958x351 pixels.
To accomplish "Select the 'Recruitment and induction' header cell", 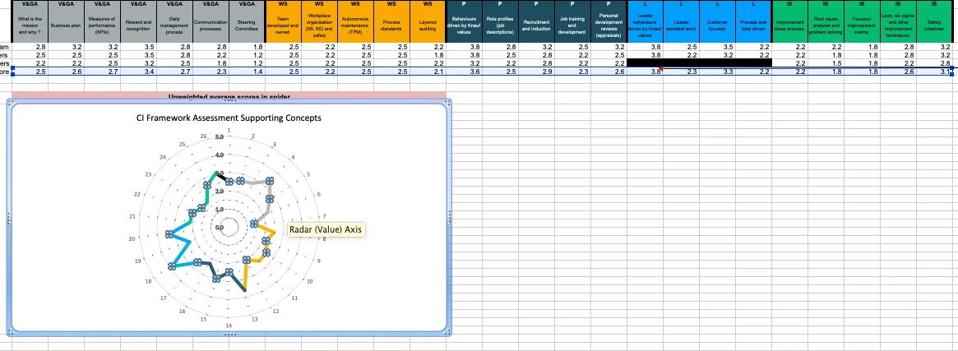I will [536, 25].
